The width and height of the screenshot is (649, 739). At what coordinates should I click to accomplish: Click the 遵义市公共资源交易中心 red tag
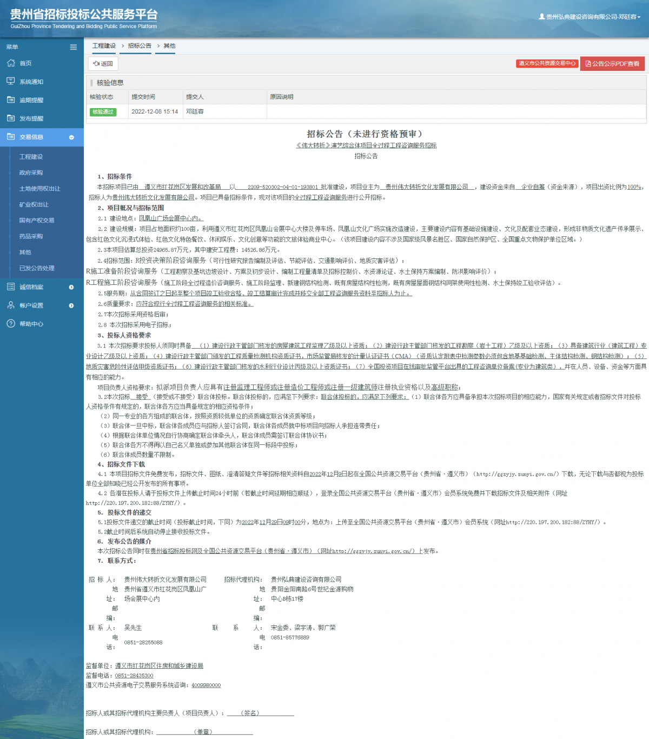(547, 63)
